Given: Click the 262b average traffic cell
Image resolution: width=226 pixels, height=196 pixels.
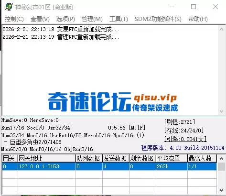Looking at the screenshot, I should pyautogui.click(x=172, y=166).
